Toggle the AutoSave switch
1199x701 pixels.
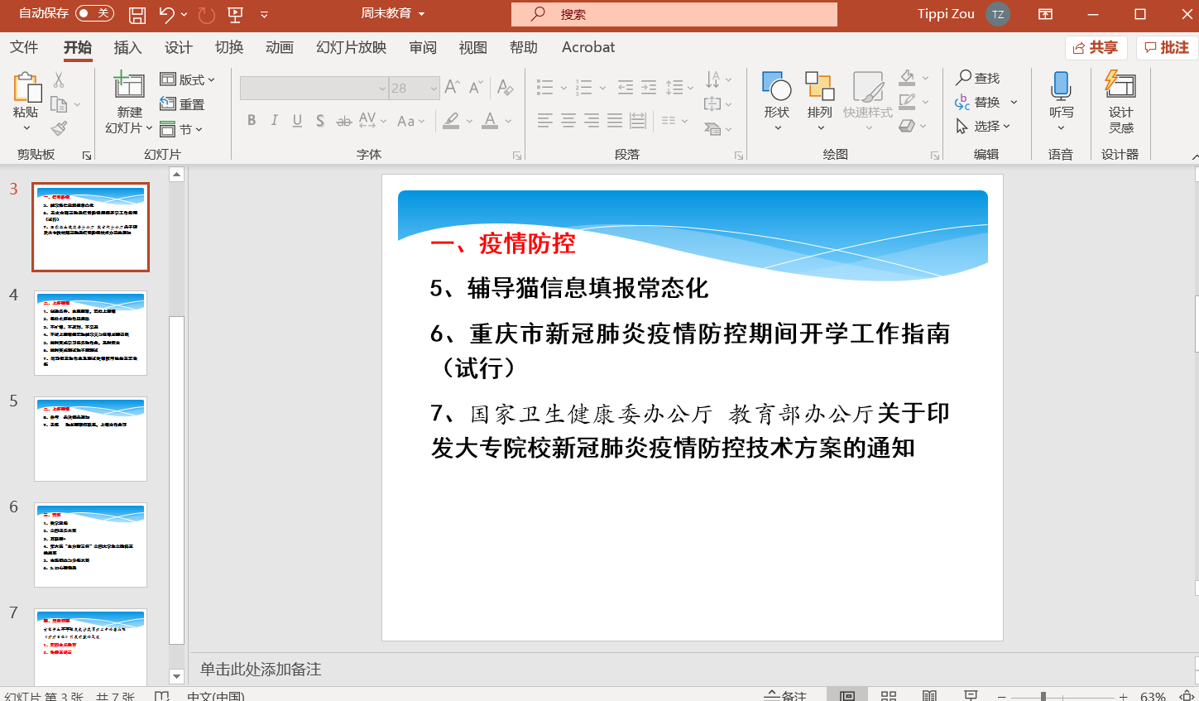pos(94,13)
